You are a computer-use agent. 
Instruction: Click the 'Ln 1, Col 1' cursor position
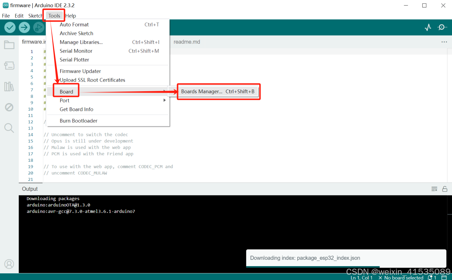point(361,277)
